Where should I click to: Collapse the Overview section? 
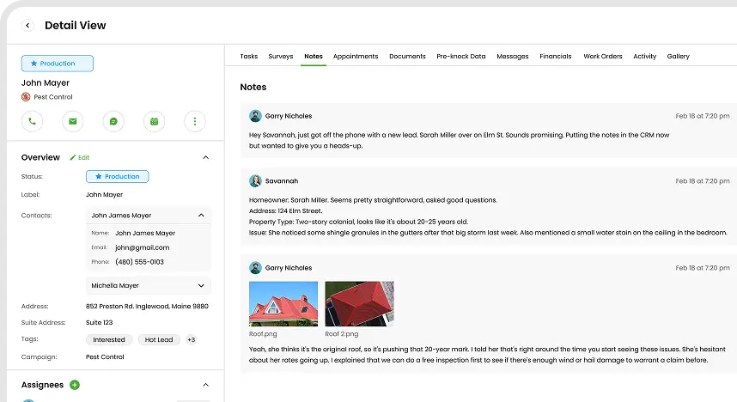[x=205, y=157]
